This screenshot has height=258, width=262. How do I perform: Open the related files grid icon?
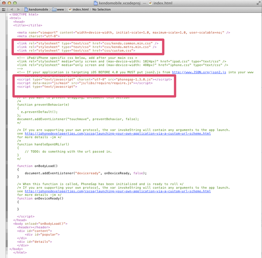pyautogui.click(x=4, y=9)
